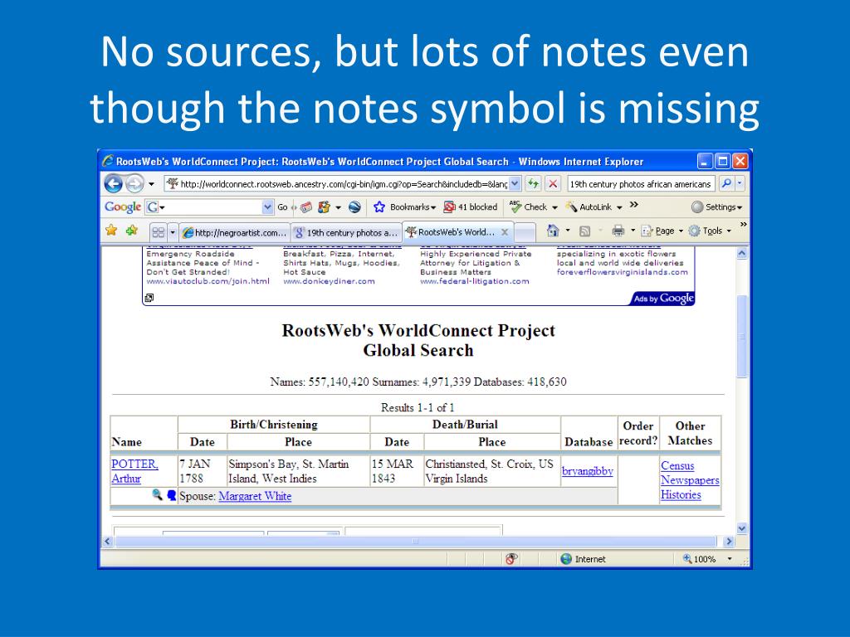Refresh the page with the green arrows

click(x=534, y=184)
